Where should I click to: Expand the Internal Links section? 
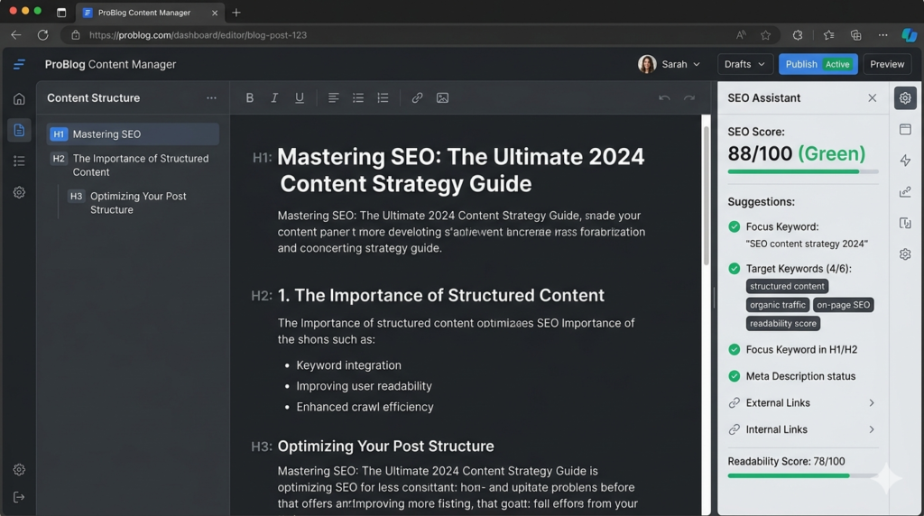pyautogui.click(x=801, y=429)
